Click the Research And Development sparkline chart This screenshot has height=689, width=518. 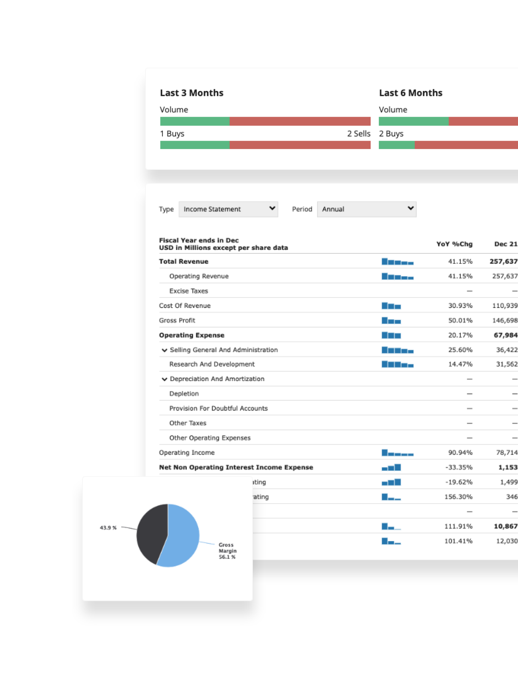[x=397, y=364]
